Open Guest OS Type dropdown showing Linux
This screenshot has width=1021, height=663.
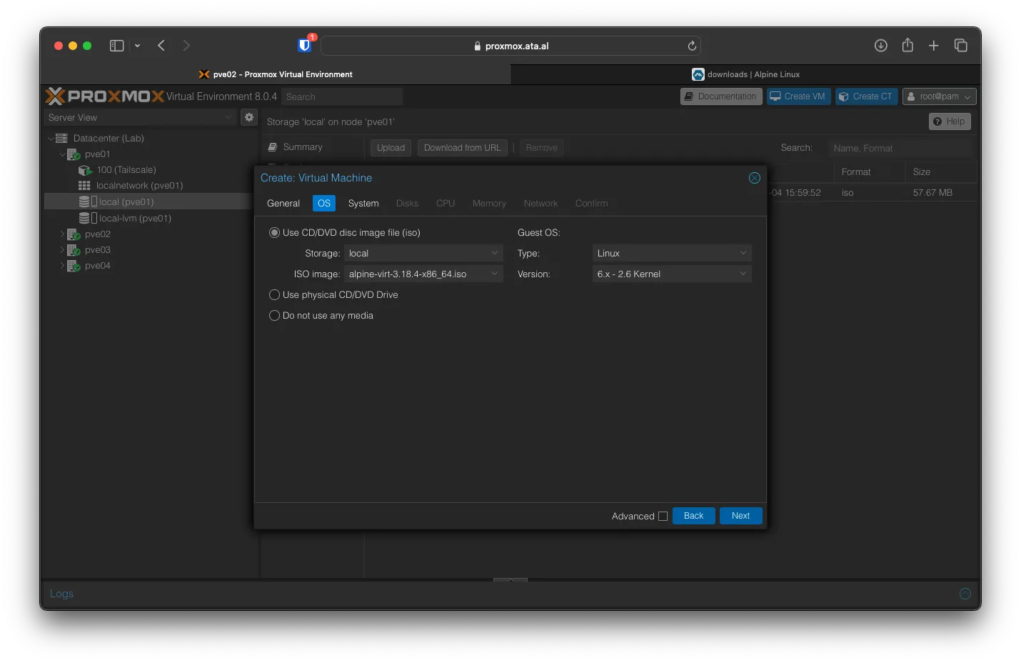coord(672,254)
